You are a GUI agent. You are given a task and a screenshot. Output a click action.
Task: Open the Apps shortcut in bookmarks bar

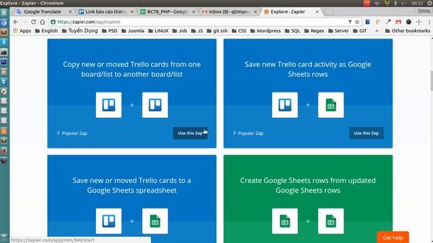point(22,31)
